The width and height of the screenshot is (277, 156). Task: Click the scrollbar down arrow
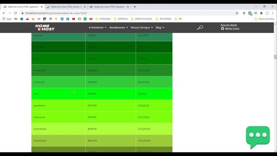point(275,151)
